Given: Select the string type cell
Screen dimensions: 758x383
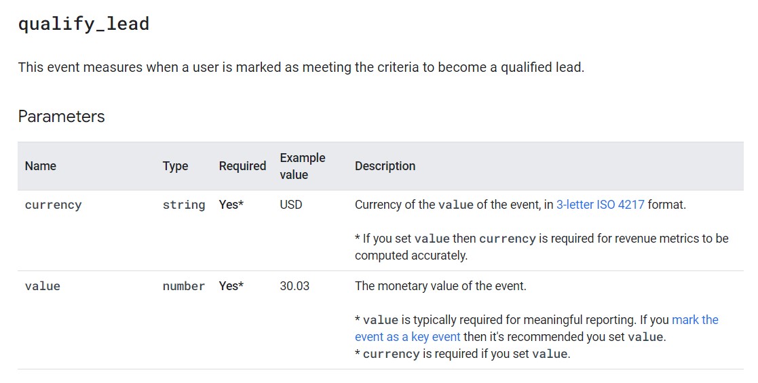Looking at the screenshot, I should coord(183,205).
